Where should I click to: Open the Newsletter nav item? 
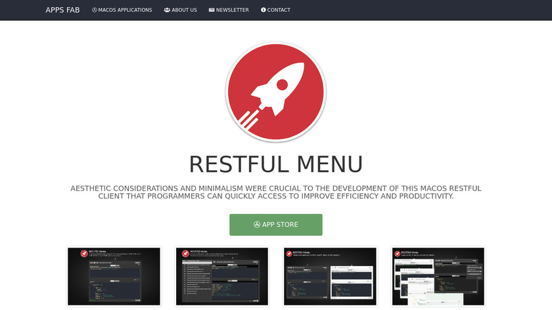coord(229,10)
